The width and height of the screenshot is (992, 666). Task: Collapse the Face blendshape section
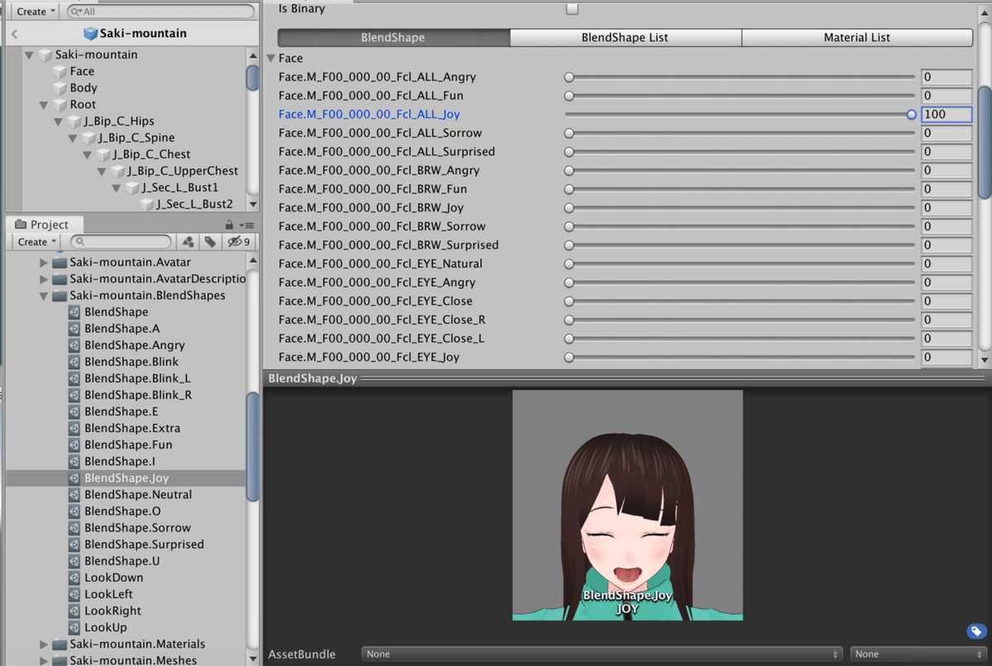[271, 59]
